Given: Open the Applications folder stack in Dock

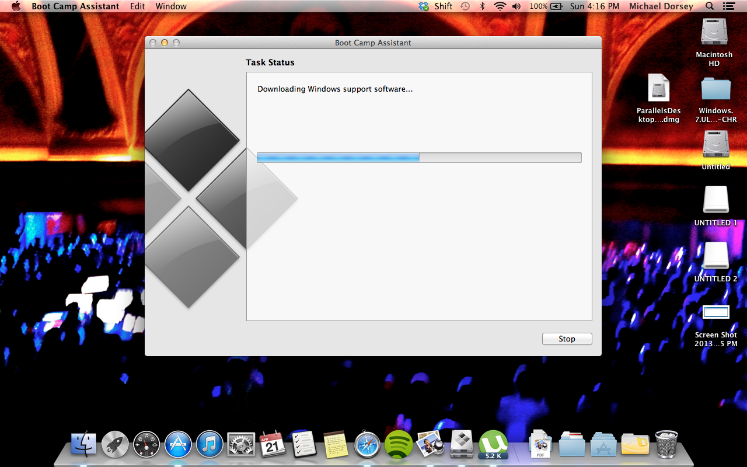Looking at the screenshot, I should [603, 445].
